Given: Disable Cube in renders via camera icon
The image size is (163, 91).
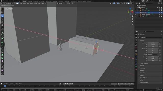Looking at the screenshot, I should (x=161, y=9).
